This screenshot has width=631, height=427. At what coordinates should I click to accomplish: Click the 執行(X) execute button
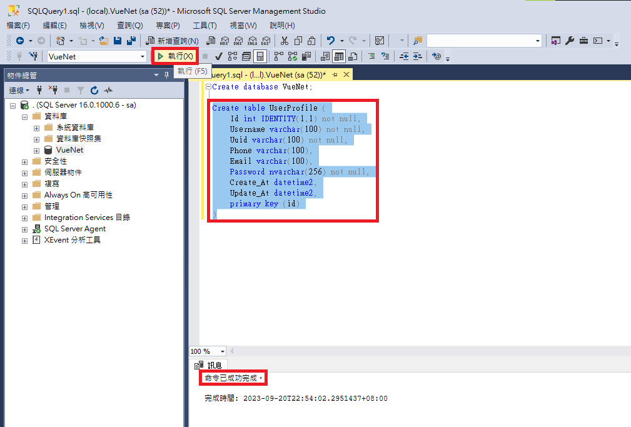point(175,56)
